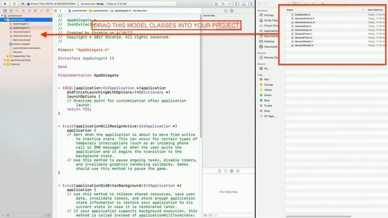Toggle library icon/list view button
The height and width of the screenshot is (218, 388).
206,216
